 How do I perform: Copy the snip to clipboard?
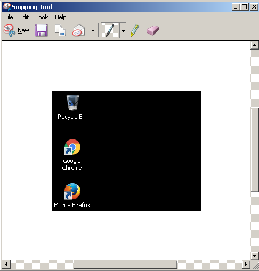(x=60, y=30)
